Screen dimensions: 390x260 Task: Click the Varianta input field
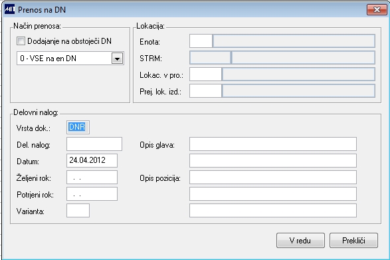click(x=78, y=211)
